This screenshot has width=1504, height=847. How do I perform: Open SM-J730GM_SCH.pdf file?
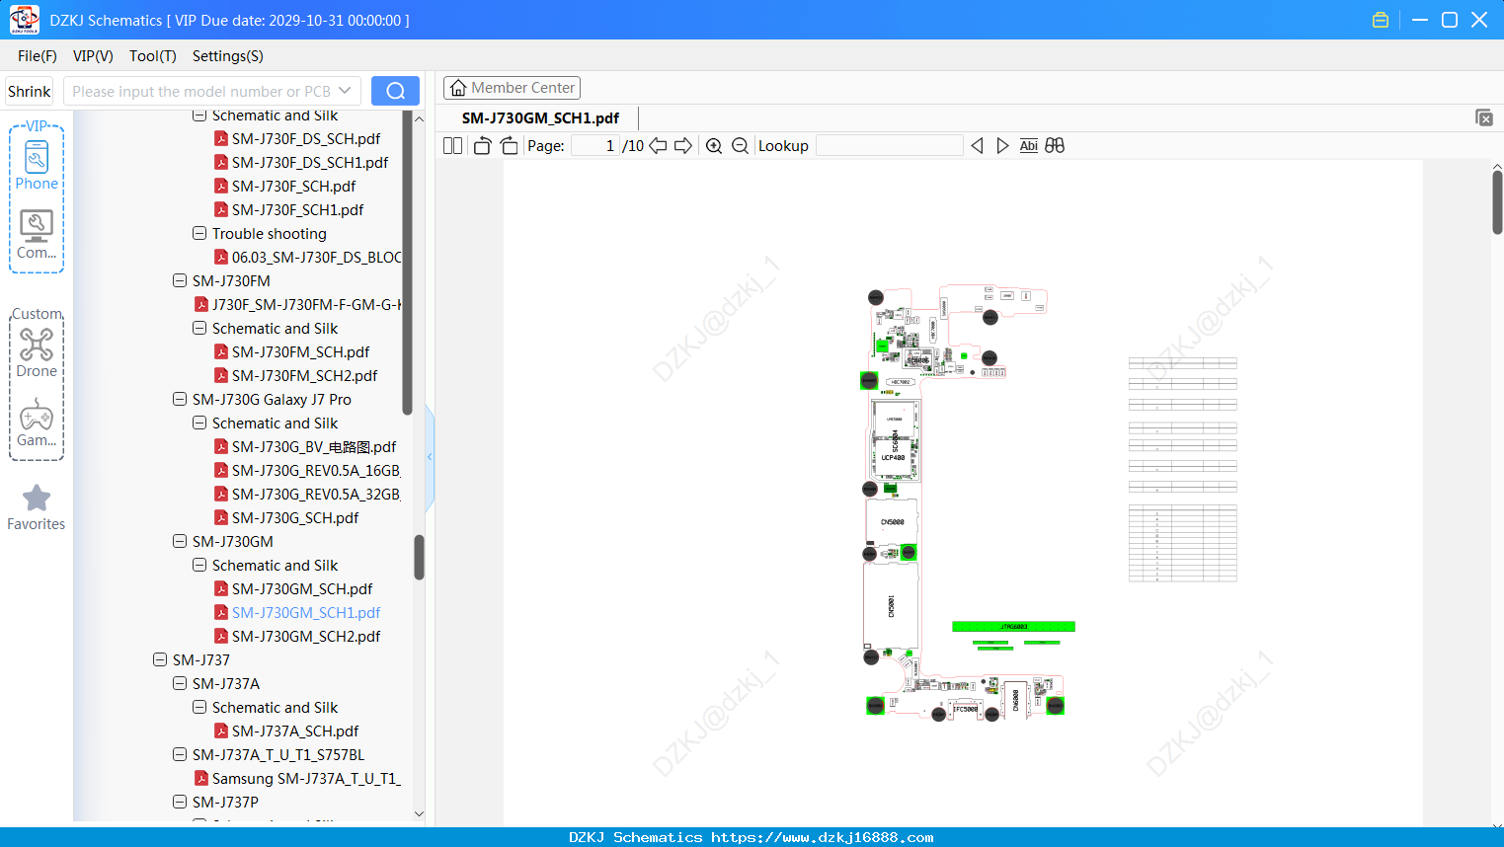click(293, 589)
